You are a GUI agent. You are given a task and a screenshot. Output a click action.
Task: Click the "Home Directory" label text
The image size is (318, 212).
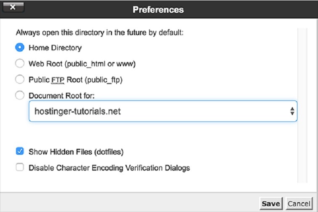pos(55,48)
